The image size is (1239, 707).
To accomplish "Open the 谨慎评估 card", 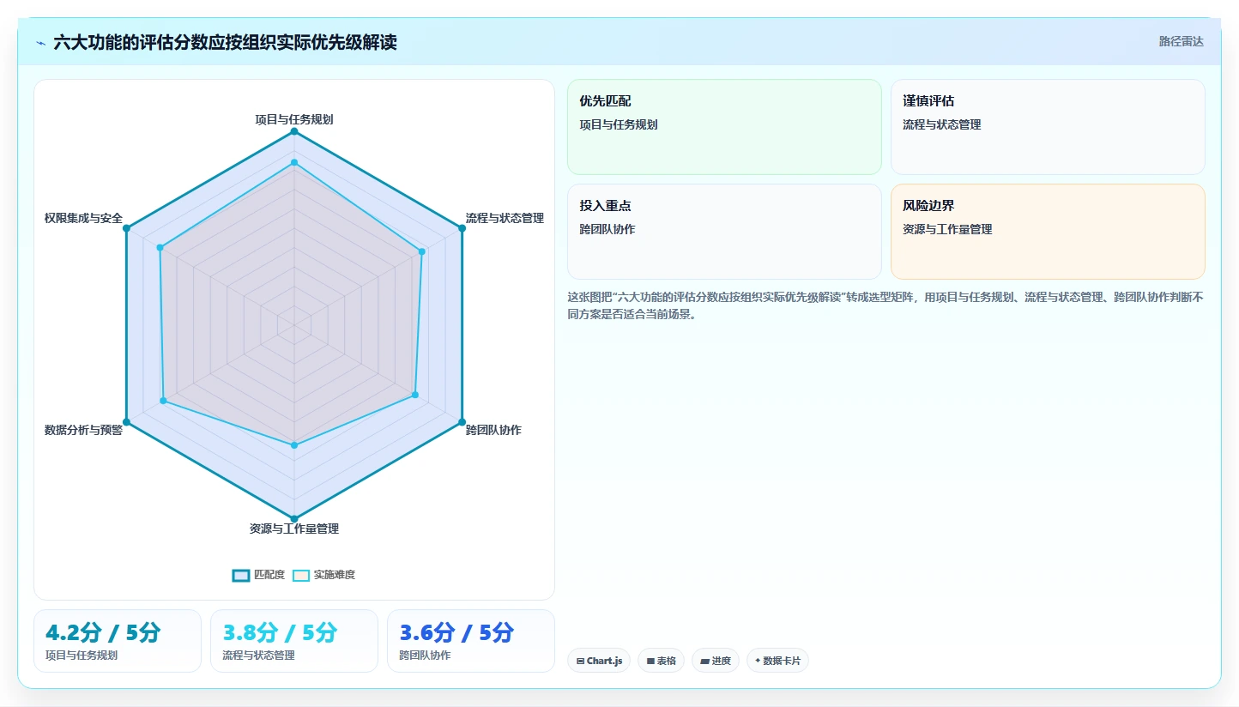I will (1048, 127).
